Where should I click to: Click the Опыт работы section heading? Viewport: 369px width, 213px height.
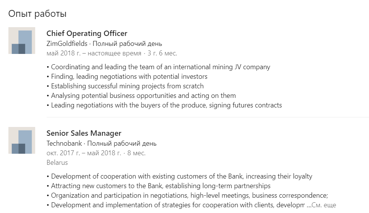37,14
